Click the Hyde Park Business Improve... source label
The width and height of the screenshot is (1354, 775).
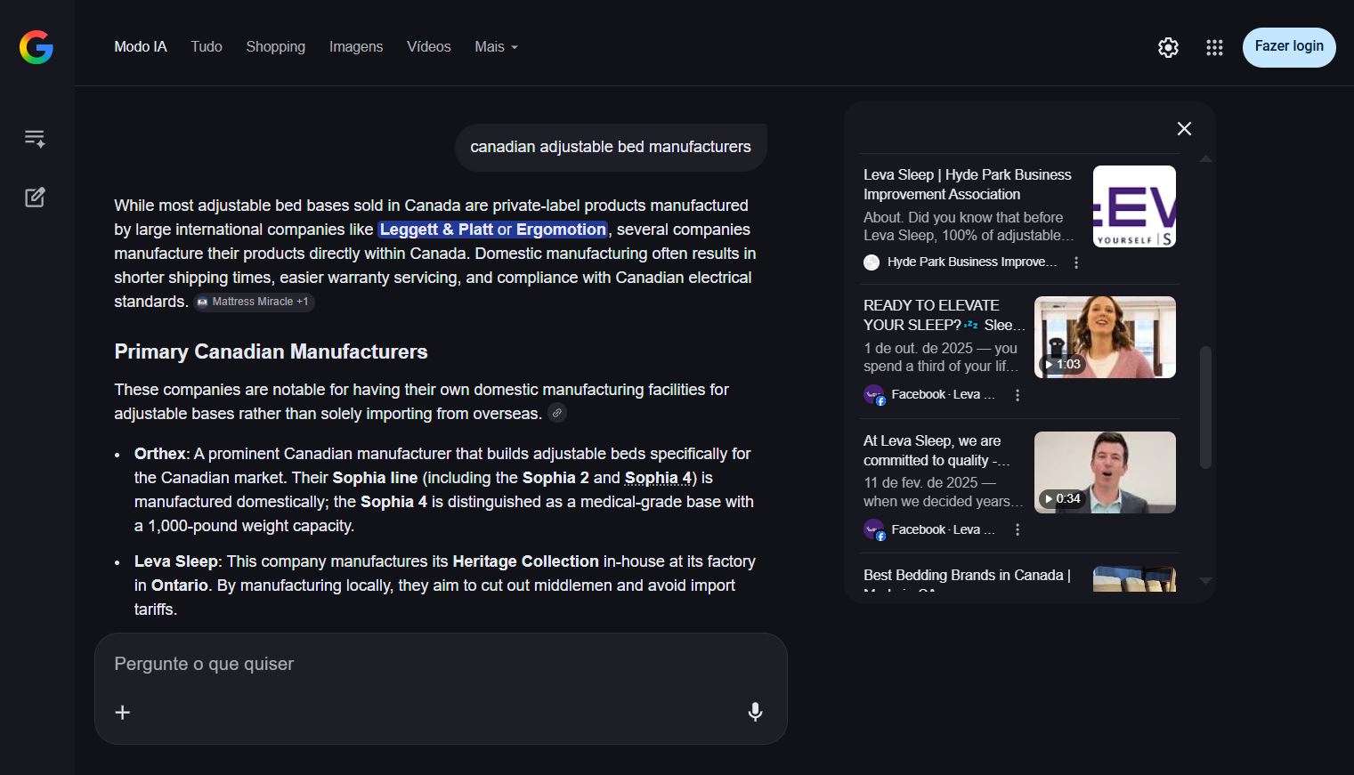pos(972,262)
